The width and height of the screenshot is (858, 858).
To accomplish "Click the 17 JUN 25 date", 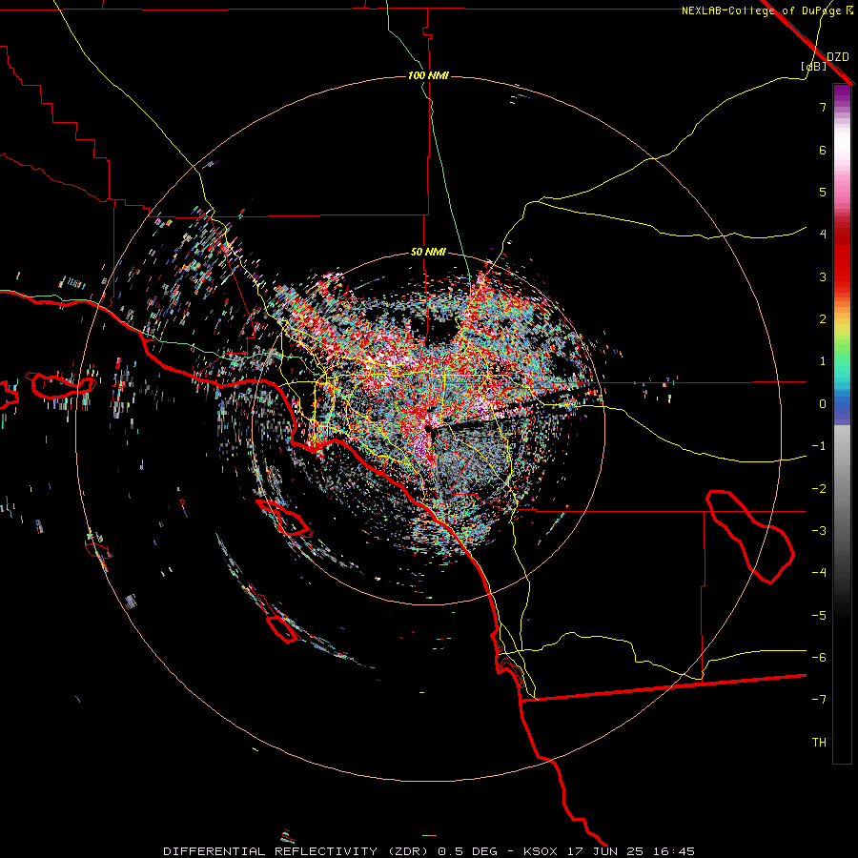I will pos(604,851).
